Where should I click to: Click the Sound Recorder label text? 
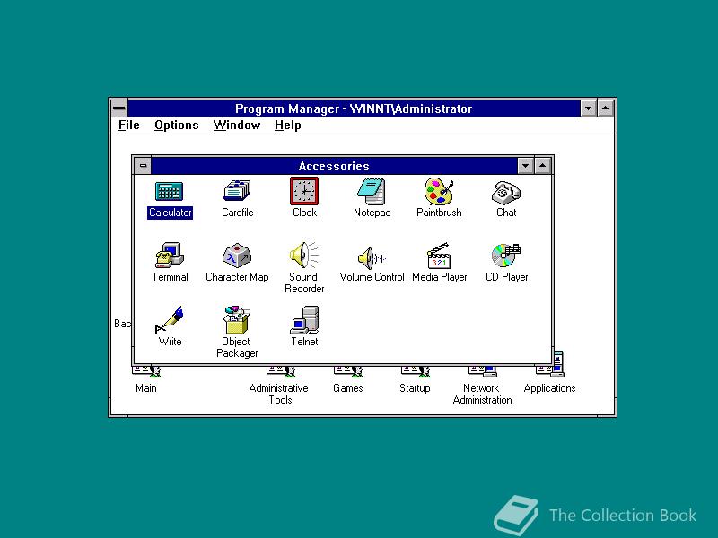pos(304,282)
